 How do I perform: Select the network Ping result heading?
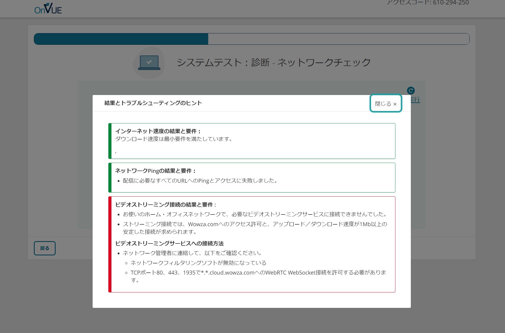click(155, 171)
